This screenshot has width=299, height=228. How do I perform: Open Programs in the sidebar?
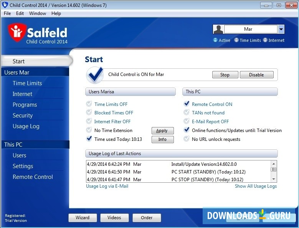pos(25,105)
